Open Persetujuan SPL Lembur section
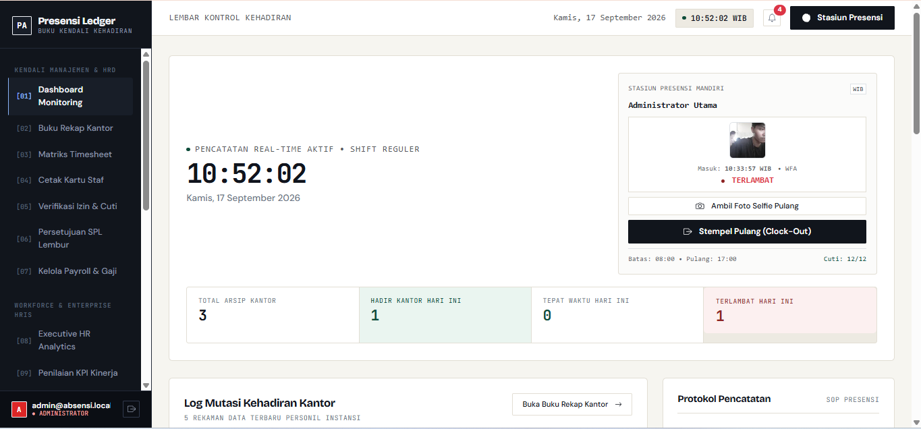This screenshot has height=429, width=921. 70,238
